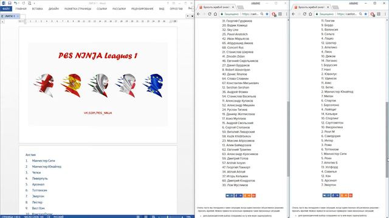
Task: Close the tab in middle Chrome window
Action: tap(233, 7)
